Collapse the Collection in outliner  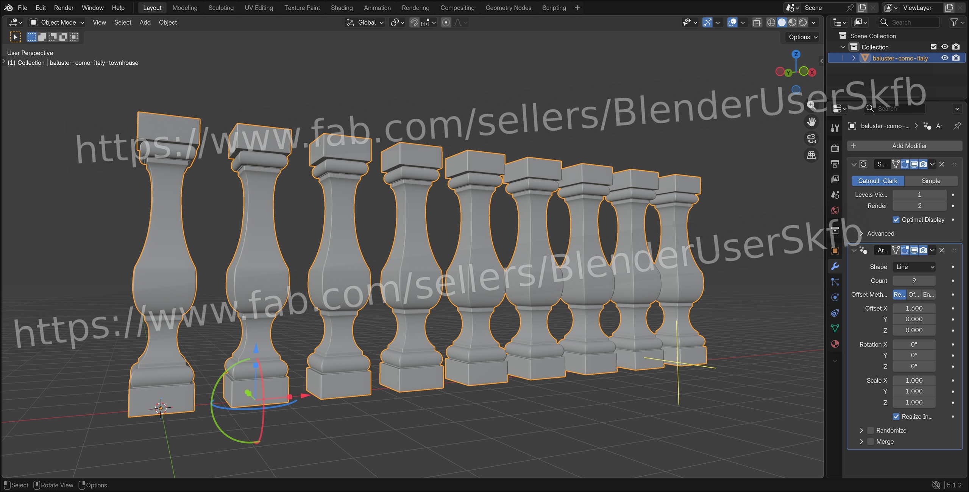(843, 47)
